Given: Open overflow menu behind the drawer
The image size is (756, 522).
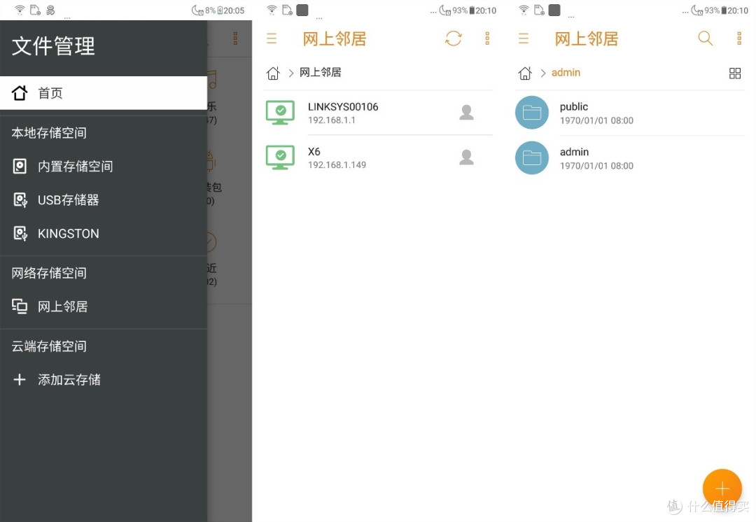Looking at the screenshot, I should [235, 38].
